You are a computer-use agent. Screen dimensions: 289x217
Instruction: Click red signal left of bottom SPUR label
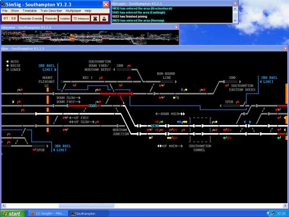34,150
